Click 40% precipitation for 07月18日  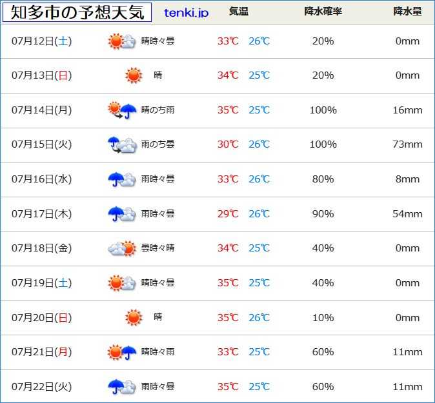pyautogui.click(x=323, y=248)
